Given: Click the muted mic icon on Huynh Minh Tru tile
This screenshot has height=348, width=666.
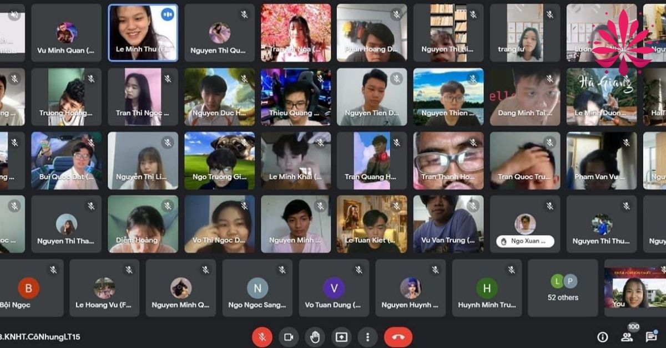Looking at the screenshot, I should (512, 270).
